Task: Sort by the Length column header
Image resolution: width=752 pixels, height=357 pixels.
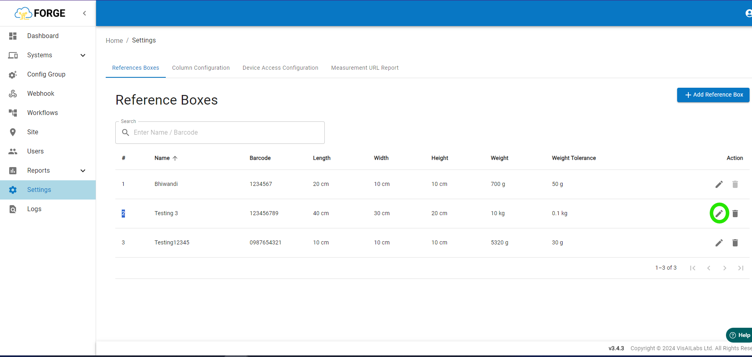Action: click(322, 158)
